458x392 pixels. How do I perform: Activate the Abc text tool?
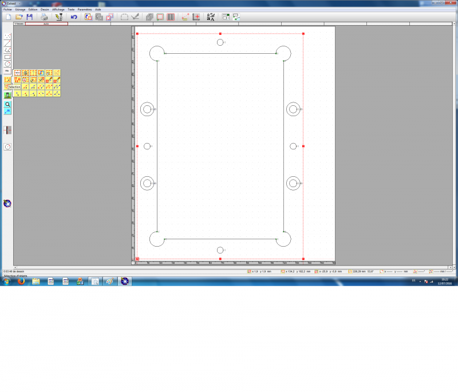(7, 70)
